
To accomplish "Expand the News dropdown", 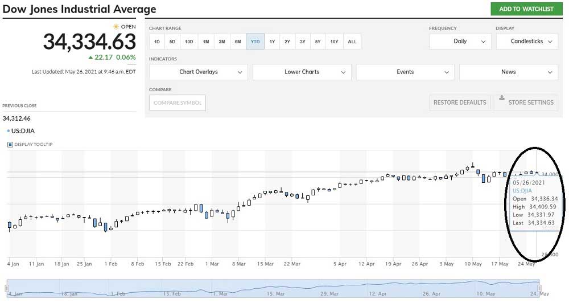I will pos(509,72).
